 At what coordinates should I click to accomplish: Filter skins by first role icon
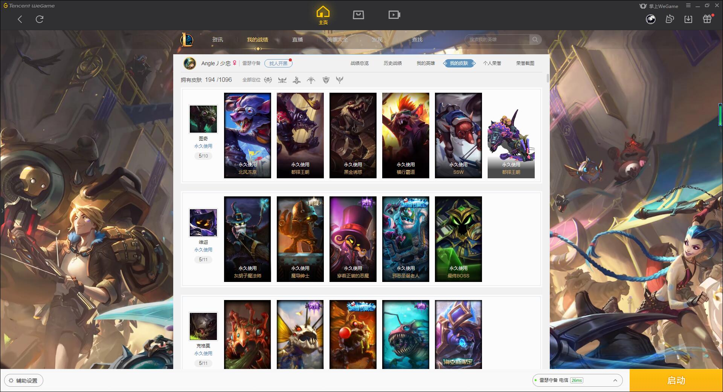click(268, 80)
